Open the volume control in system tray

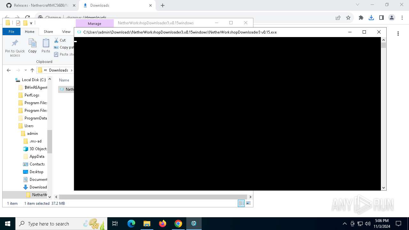click(x=368, y=224)
